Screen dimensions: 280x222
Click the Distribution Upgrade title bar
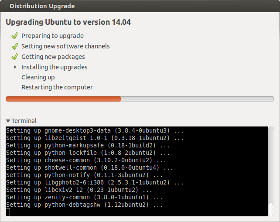tap(140, 6)
